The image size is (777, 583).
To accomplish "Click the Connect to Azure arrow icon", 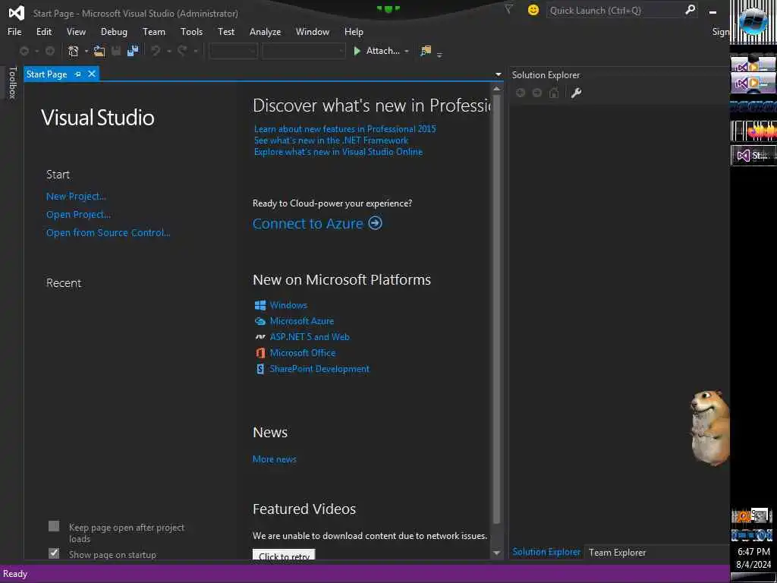I will [x=376, y=223].
